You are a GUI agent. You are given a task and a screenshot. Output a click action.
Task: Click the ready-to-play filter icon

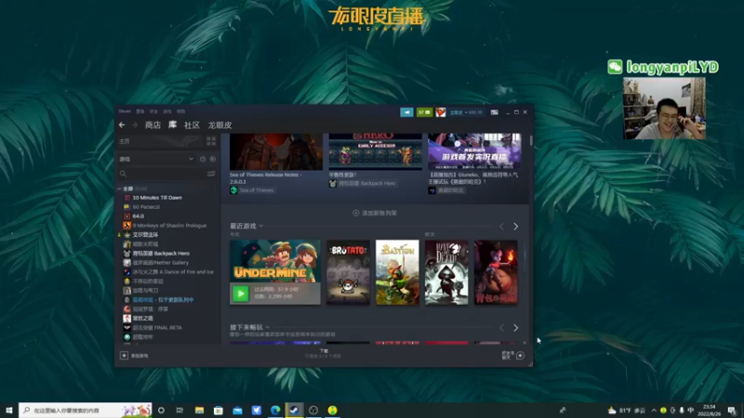[x=213, y=159]
